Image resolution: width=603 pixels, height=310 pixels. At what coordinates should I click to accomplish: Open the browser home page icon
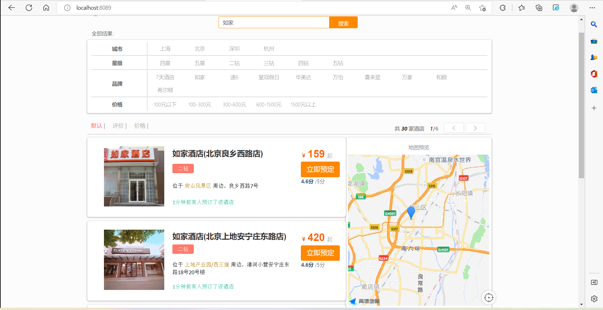click(46, 8)
